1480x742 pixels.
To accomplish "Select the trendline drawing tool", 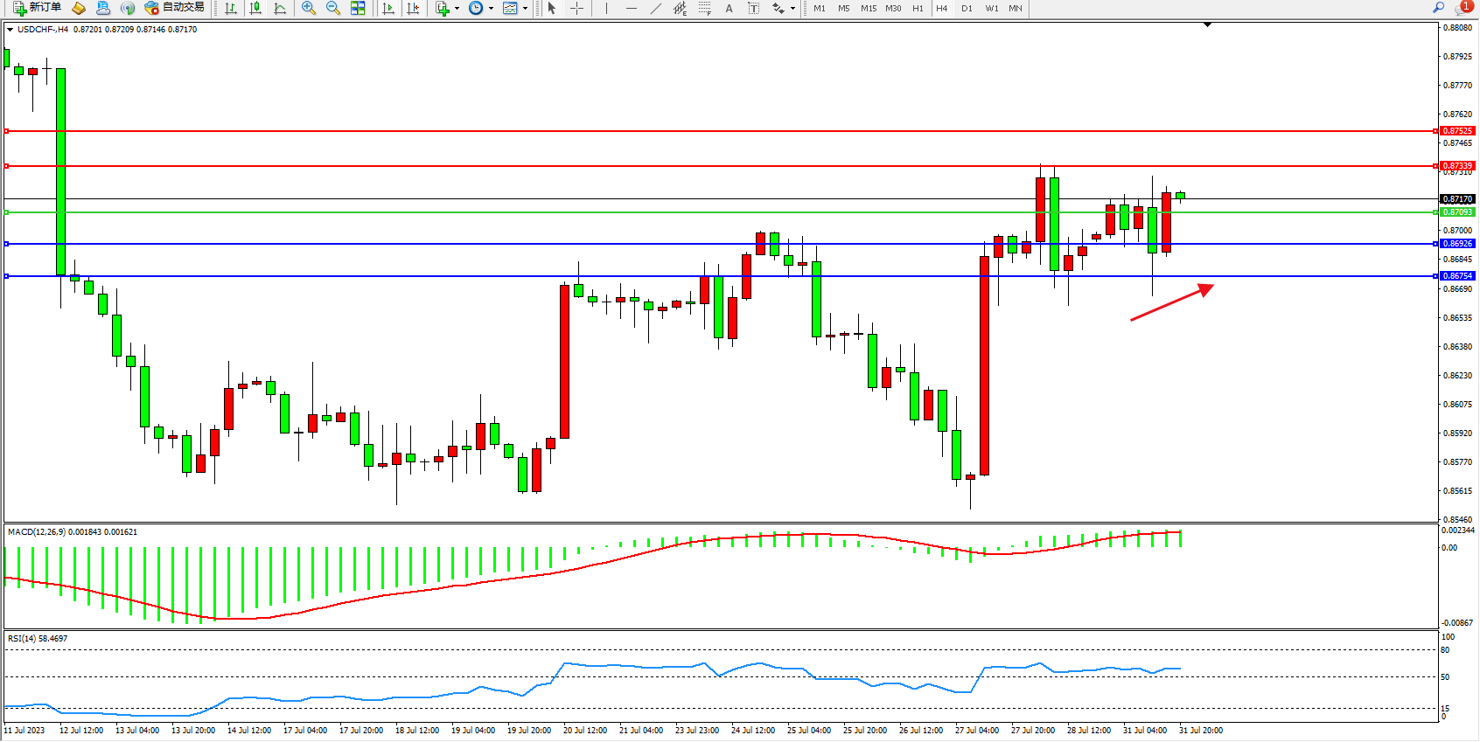I will tap(656, 8).
